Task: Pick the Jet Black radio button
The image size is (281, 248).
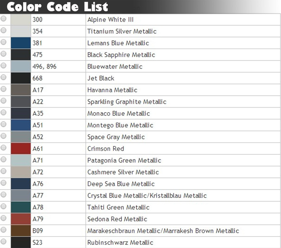Action: click(3, 77)
